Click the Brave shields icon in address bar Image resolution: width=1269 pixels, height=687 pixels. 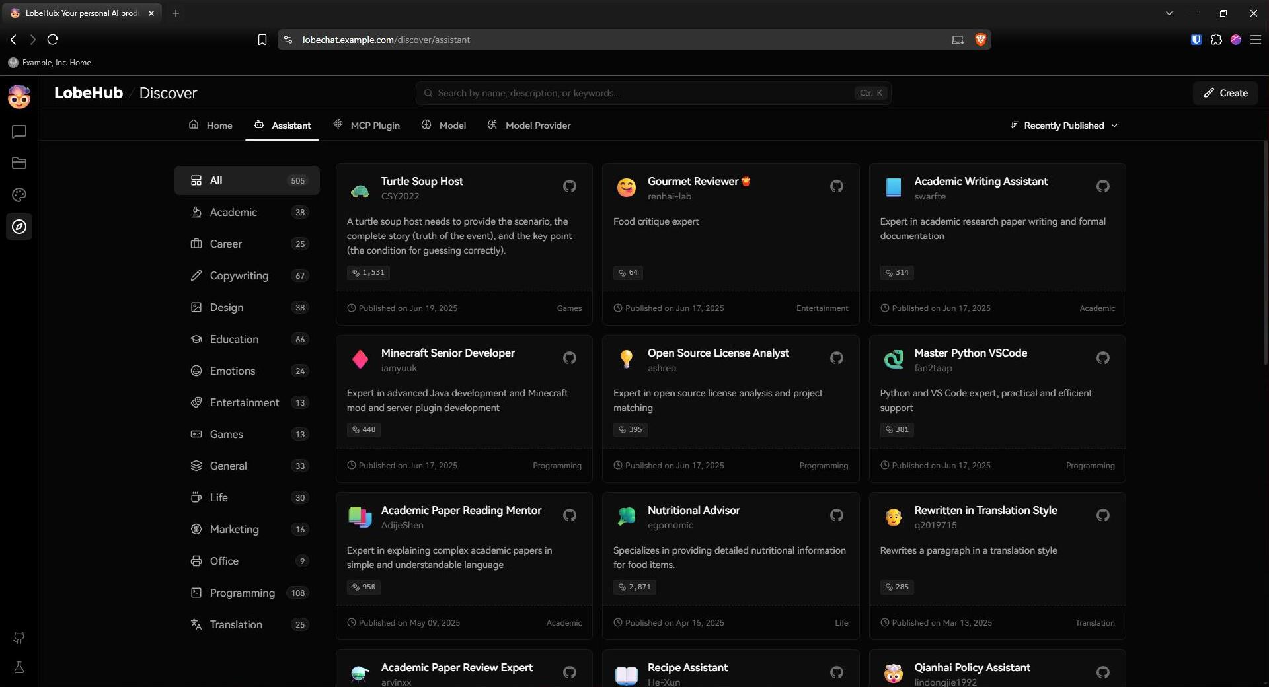tap(981, 40)
